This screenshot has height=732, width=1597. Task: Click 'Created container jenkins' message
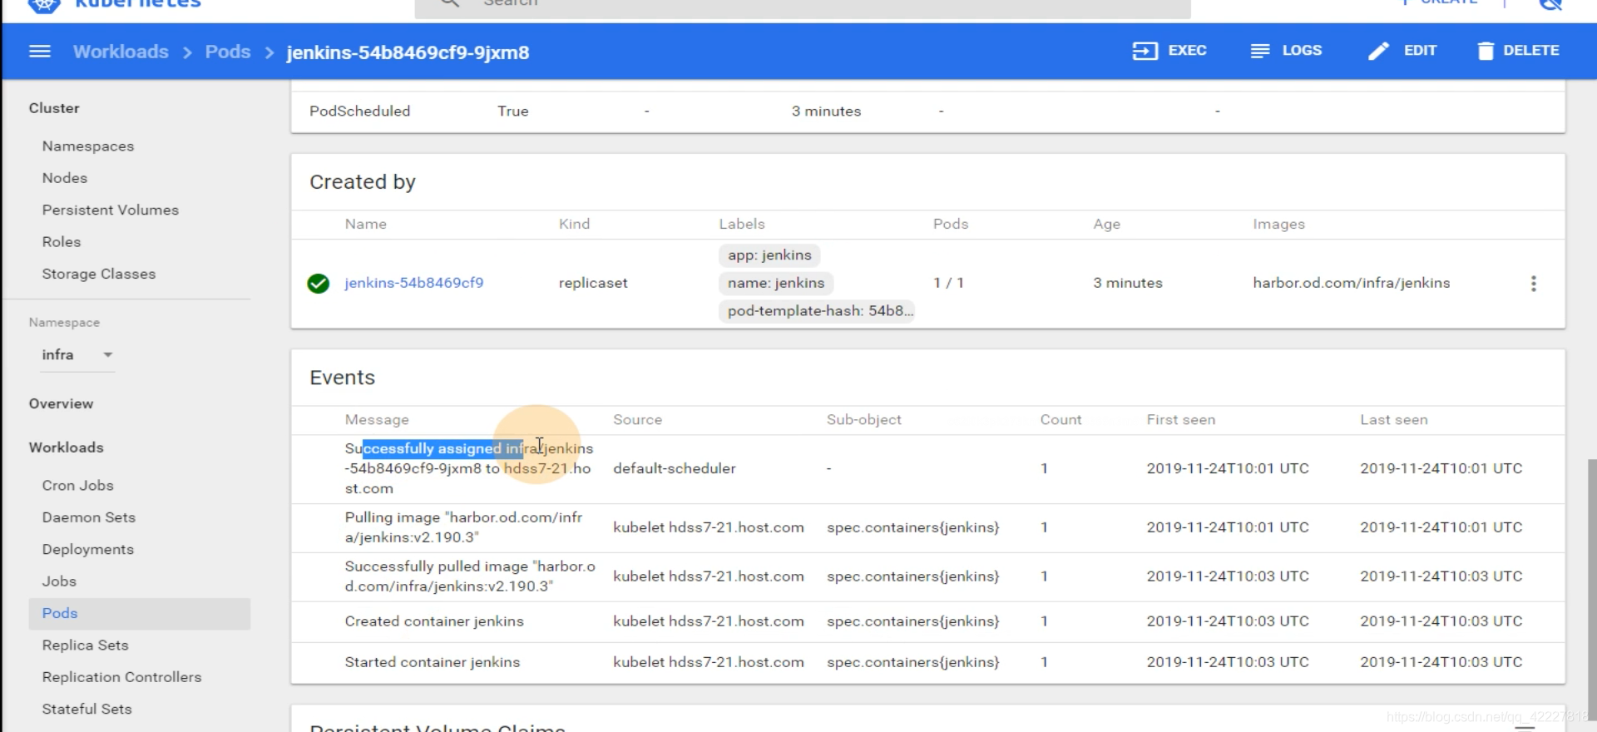(x=434, y=621)
